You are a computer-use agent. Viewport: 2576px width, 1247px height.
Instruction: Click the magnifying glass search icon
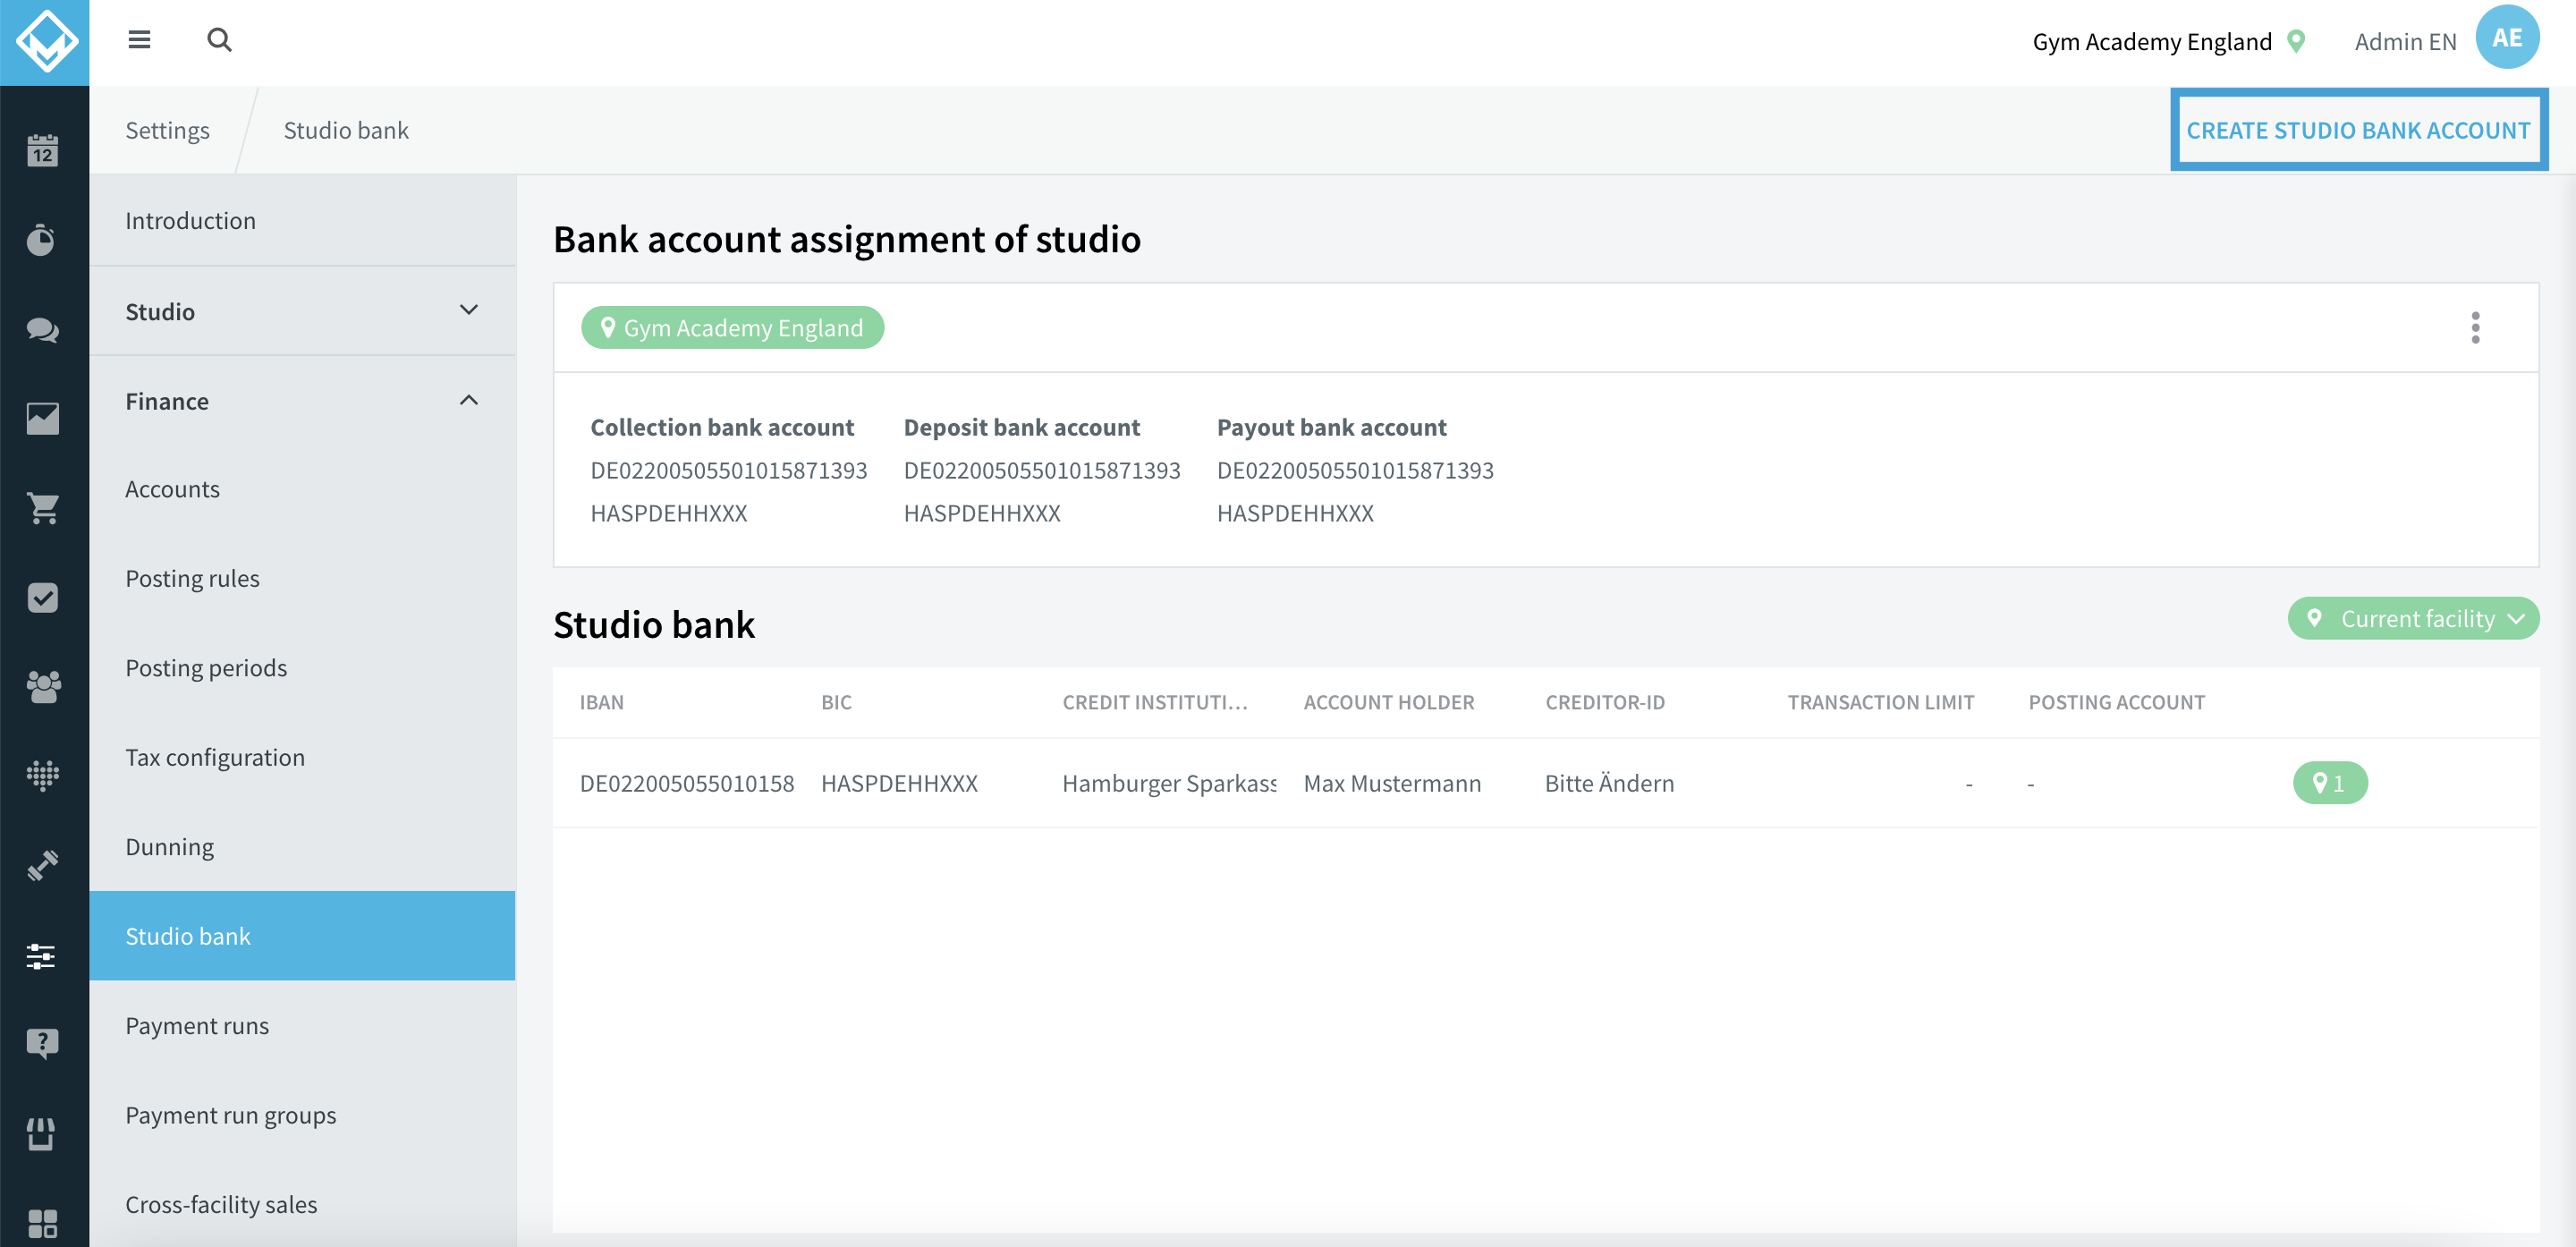click(218, 40)
